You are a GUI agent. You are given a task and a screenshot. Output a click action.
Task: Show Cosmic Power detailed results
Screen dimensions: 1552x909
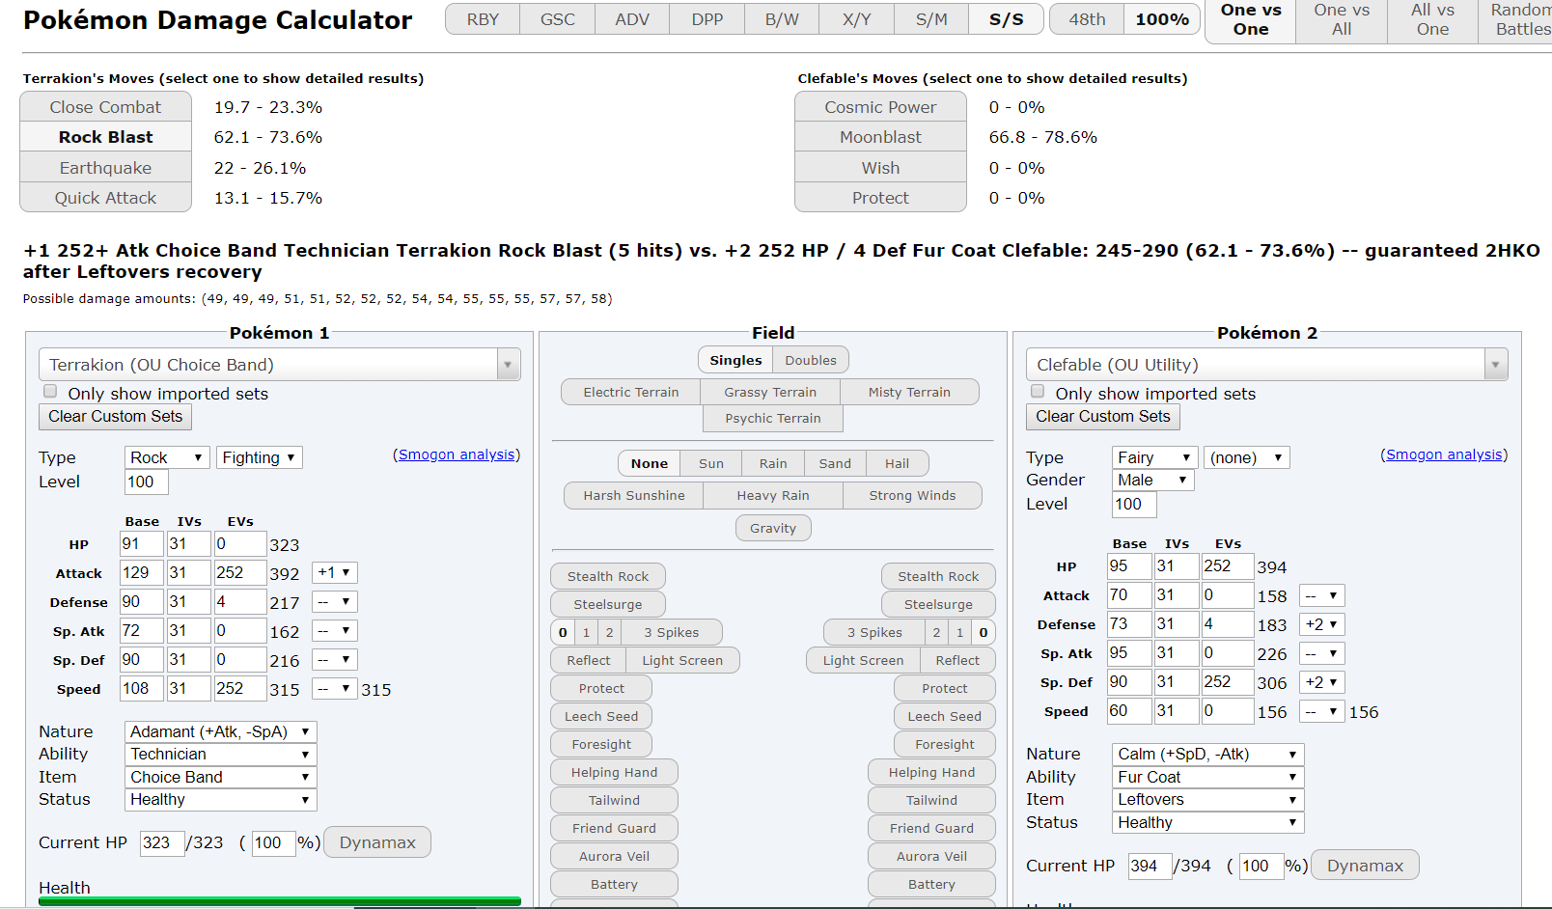(x=880, y=107)
